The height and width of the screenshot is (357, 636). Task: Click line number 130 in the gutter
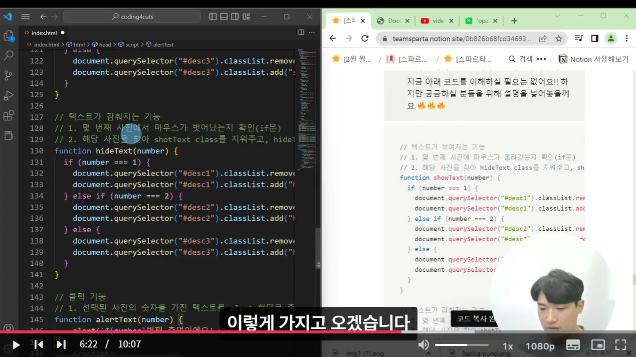[37, 151]
